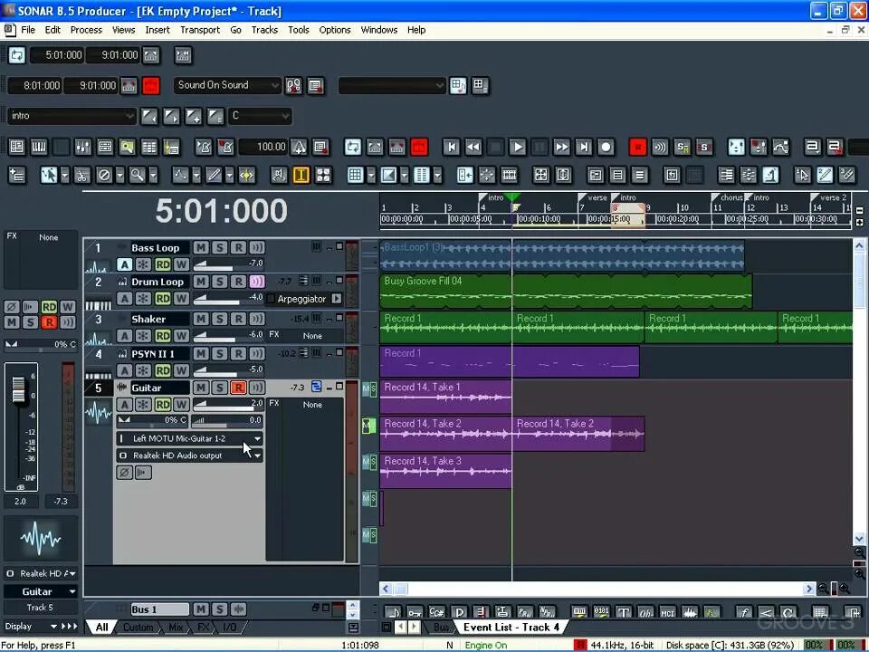Solo the Drum Loop track
This screenshot has height=652, width=869.
tap(219, 282)
